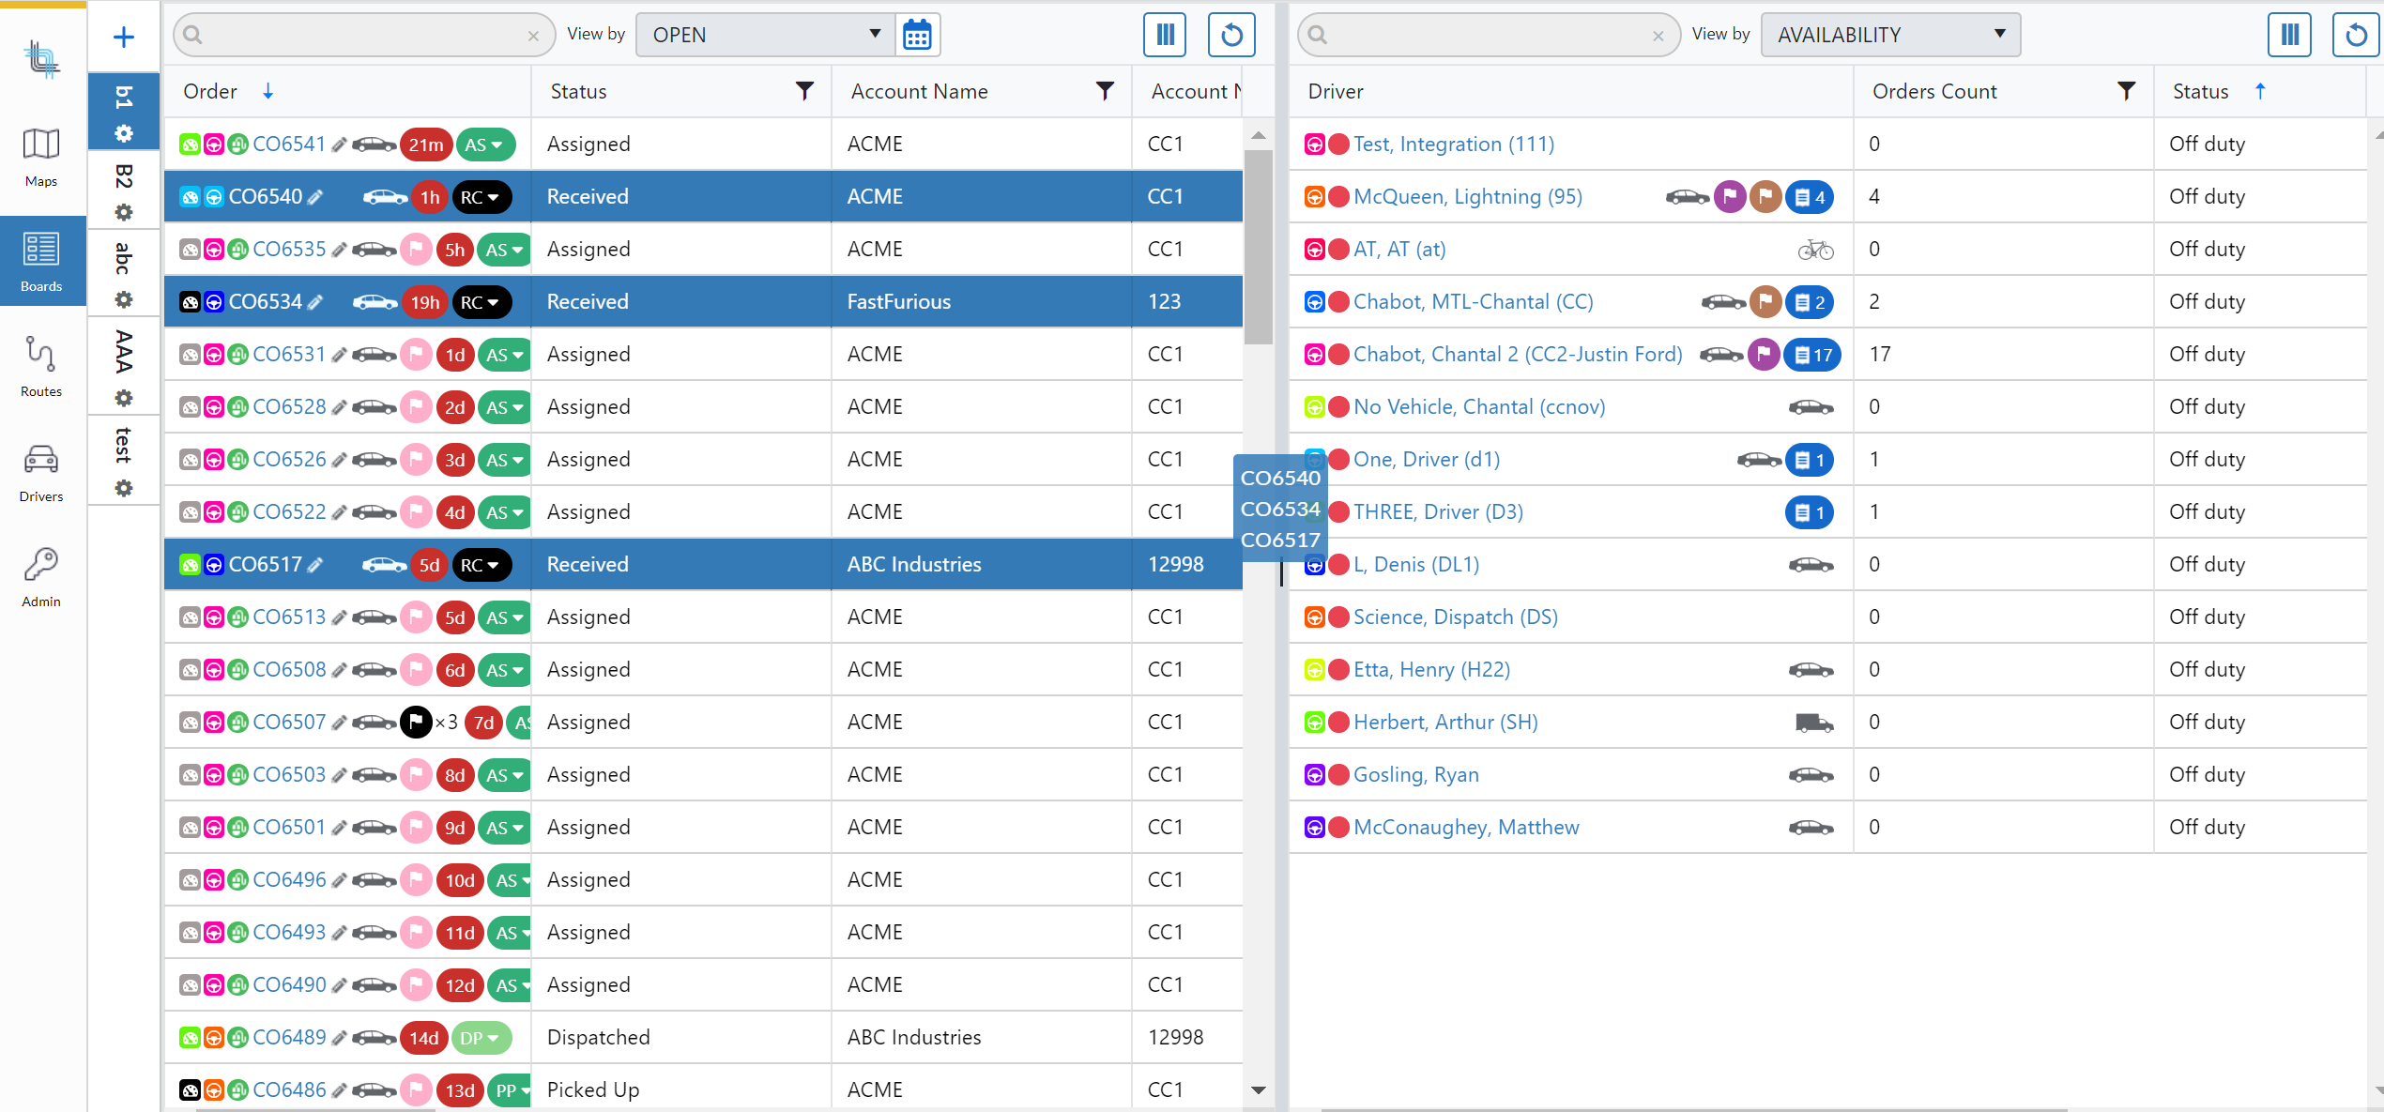2384x1112 pixels.
Task: Open column chooser for drivers grid
Action: click(x=2289, y=36)
